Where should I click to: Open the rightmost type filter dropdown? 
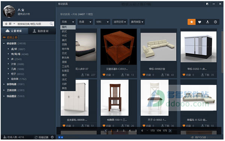pos(137,22)
